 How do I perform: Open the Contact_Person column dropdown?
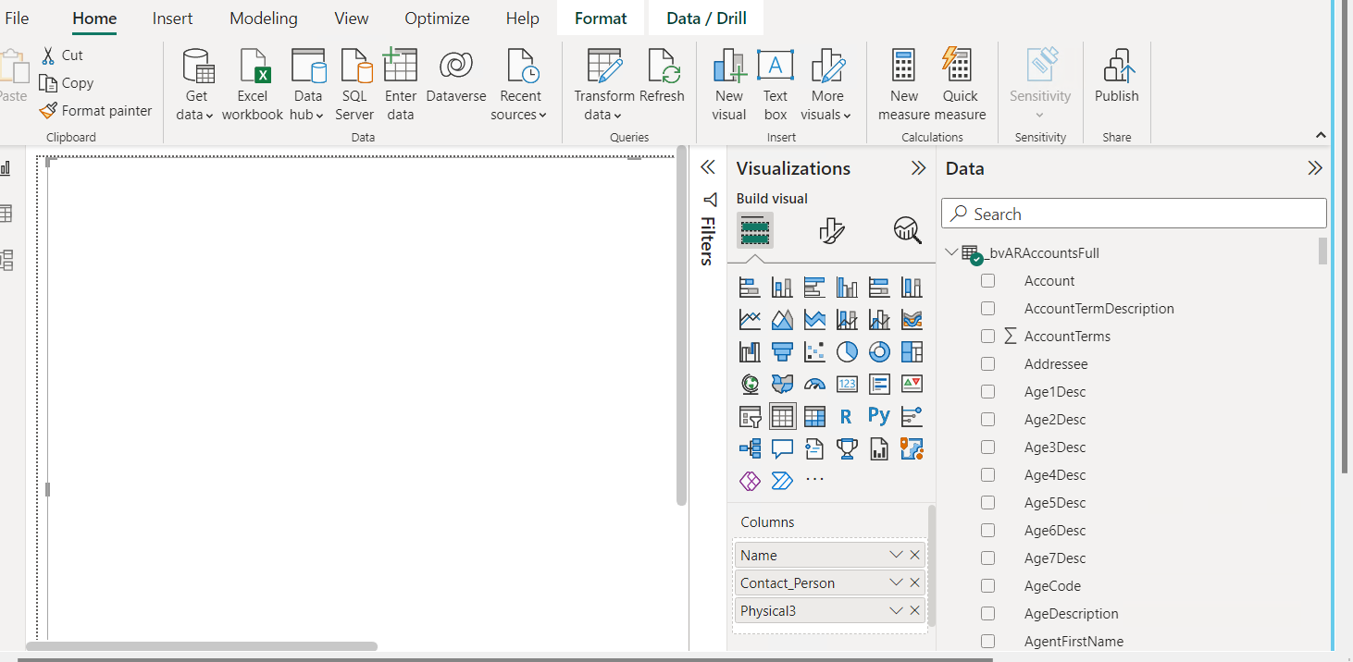pyautogui.click(x=895, y=582)
